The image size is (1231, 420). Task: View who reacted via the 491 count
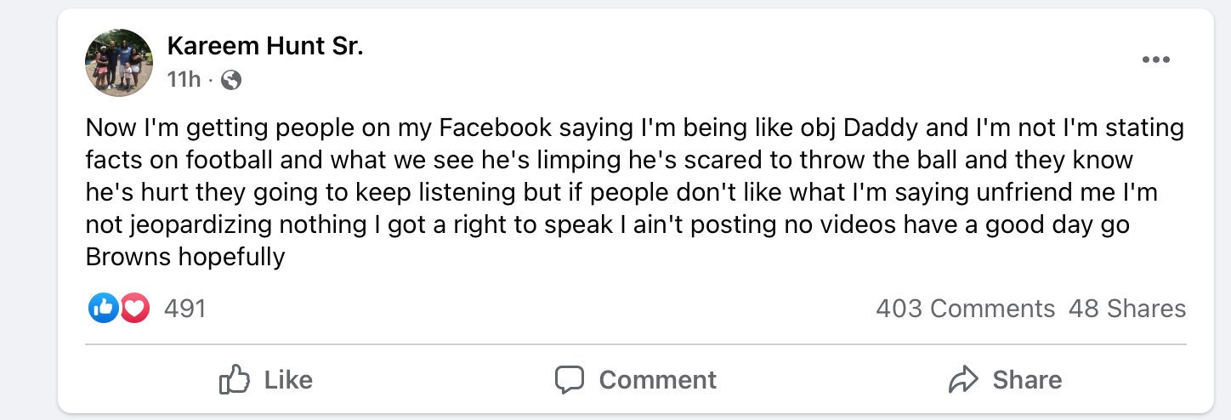point(184,308)
